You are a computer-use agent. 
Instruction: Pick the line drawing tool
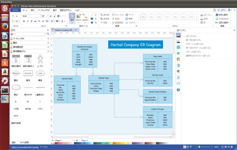pyautogui.click(x=92, y=15)
